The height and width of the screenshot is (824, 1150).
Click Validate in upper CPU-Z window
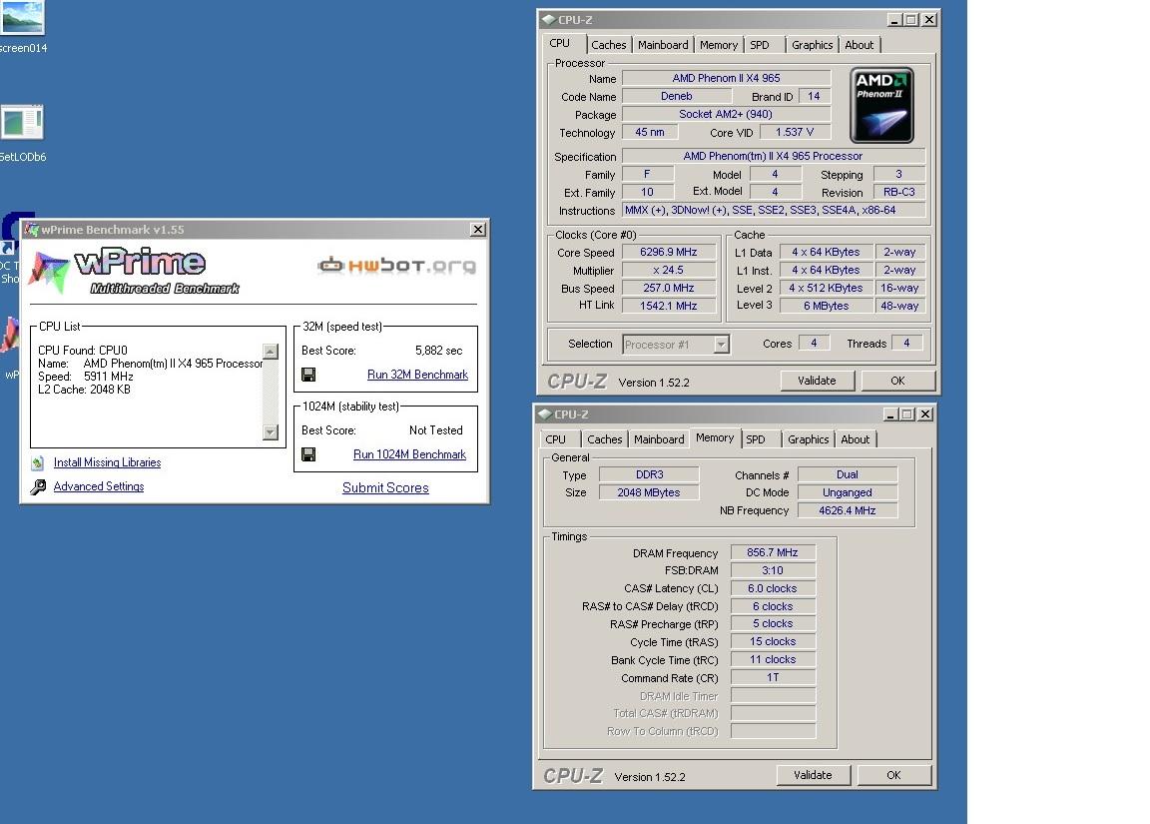pyautogui.click(x=817, y=381)
